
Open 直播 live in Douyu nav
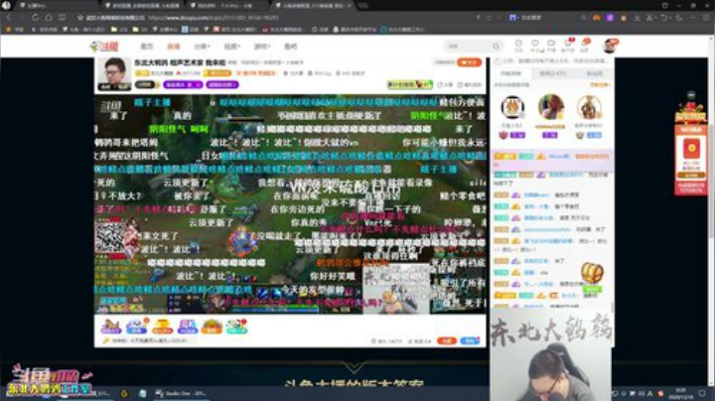click(173, 46)
